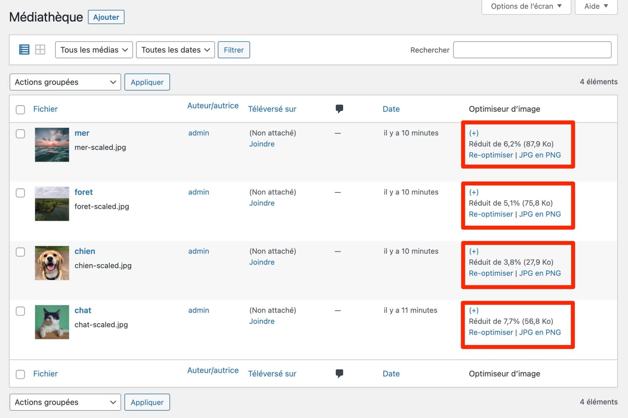This screenshot has width=628, height=418.
Task: Open the Aide help tab
Action: coord(596,6)
